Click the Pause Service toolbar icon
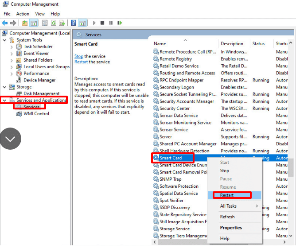 [x=111, y=23]
